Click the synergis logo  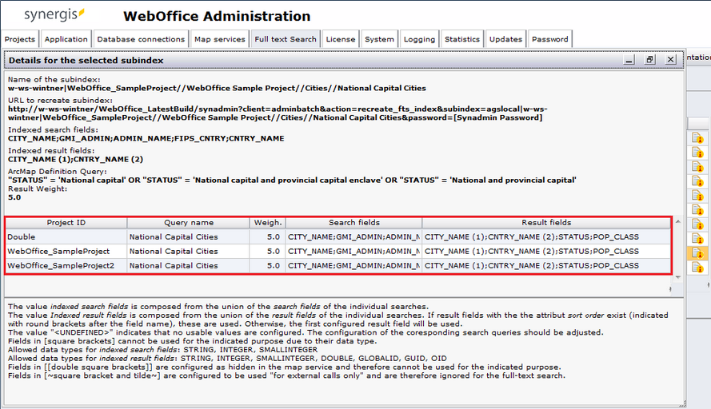54,14
